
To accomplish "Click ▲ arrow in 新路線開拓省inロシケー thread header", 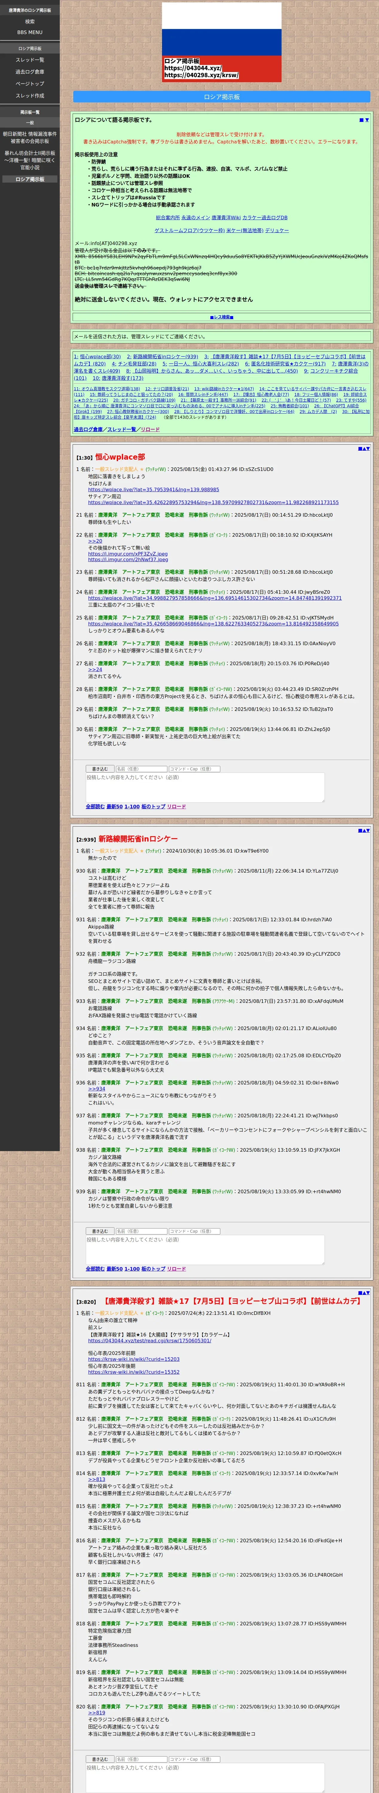I will (x=364, y=830).
